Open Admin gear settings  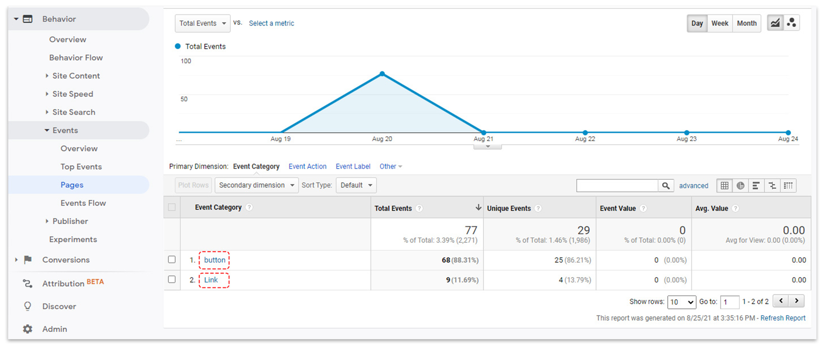pos(28,329)
